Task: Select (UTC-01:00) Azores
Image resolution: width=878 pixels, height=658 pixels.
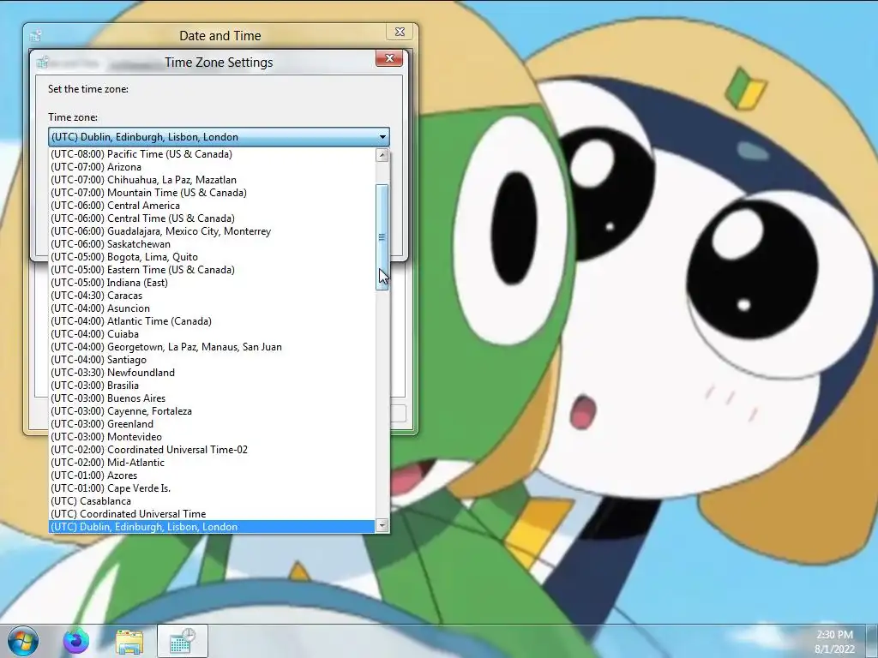Action: (x=212, y=476)
